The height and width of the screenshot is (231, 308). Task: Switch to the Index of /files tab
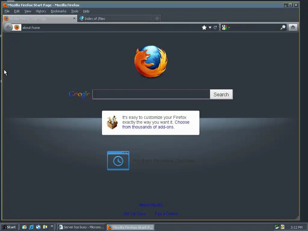(115, 18)
